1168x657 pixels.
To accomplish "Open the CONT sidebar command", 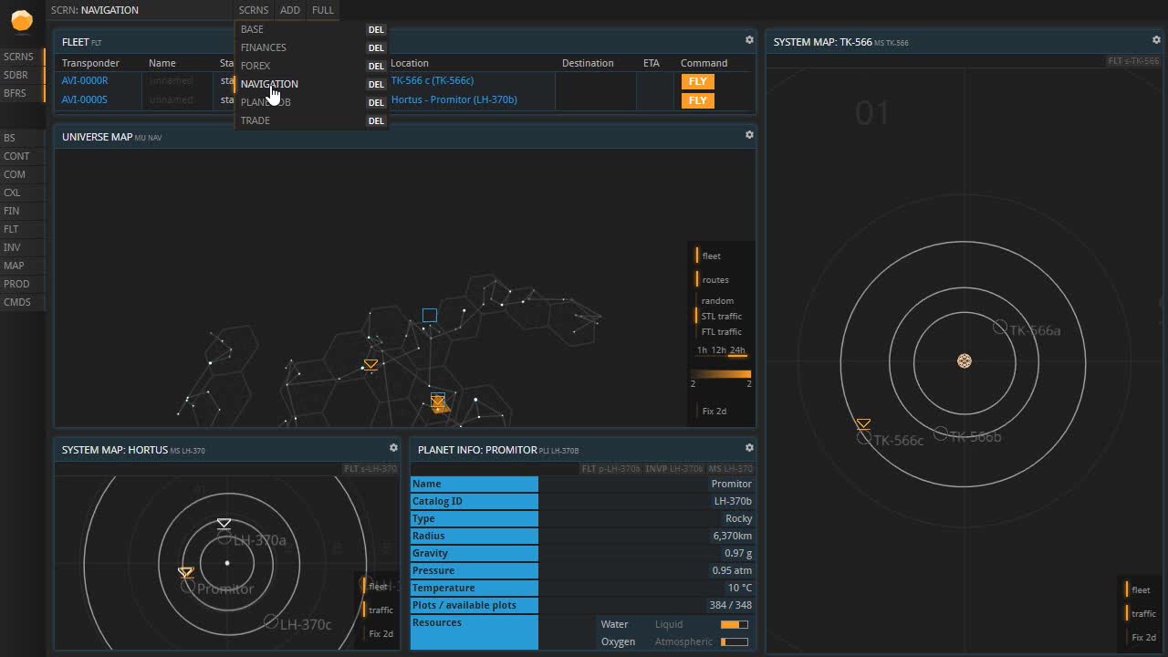I will point(22,156).
